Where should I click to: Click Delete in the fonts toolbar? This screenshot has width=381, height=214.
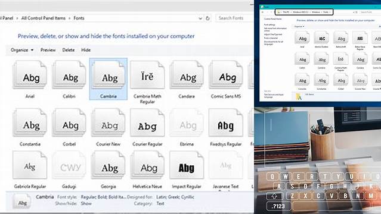69,50
